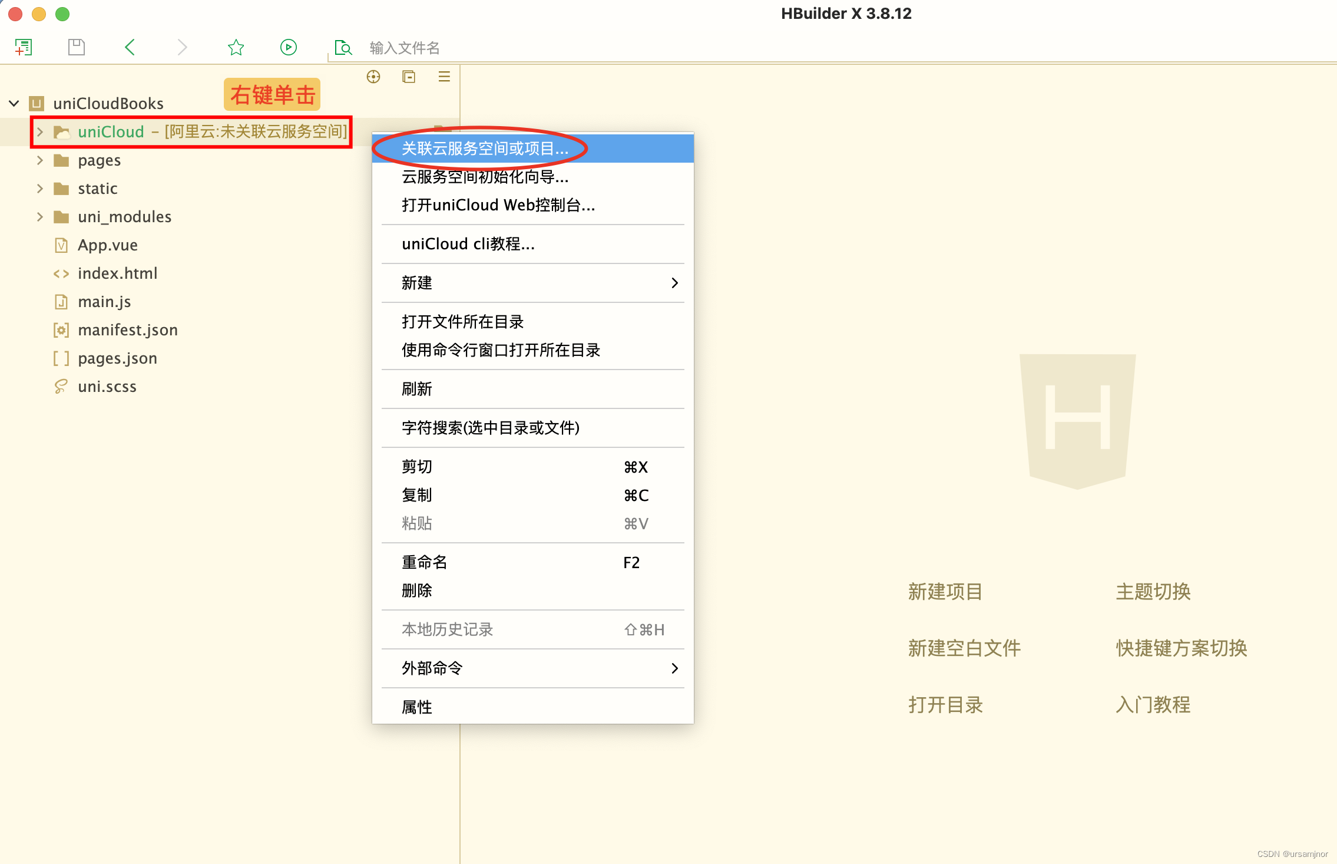The height and width of the screenshot is (864, 1337).
Task: Click the App.vue file icon
Action: pyautogui.click(x=61, y=245)
